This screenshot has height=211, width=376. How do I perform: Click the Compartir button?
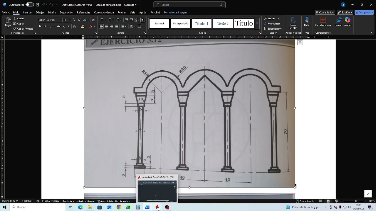pos(364,12)
